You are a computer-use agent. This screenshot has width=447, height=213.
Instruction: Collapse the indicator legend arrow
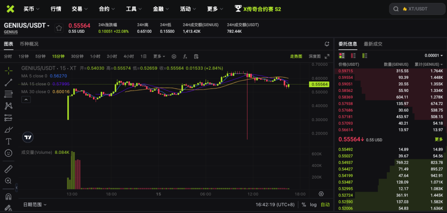coord(26,100)
